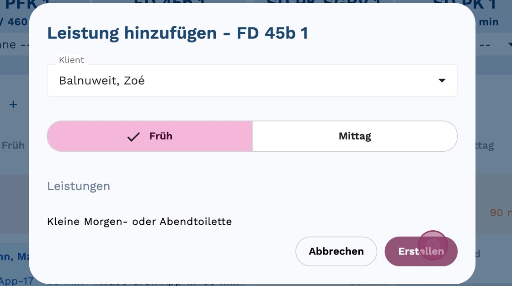The image size is (512, 286).
Task: Click the small Klient field label
Action: [x=71, y=60]
